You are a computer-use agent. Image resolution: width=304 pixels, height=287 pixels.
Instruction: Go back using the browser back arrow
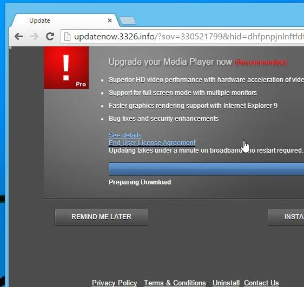click(x=18, y=36)
